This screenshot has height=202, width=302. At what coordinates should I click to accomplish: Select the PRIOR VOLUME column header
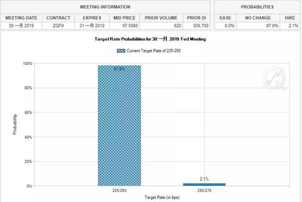click(161, 18)
